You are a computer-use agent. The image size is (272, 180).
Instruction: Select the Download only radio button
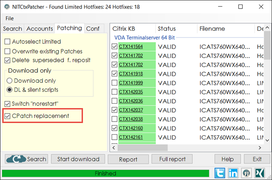pos(10,81)
